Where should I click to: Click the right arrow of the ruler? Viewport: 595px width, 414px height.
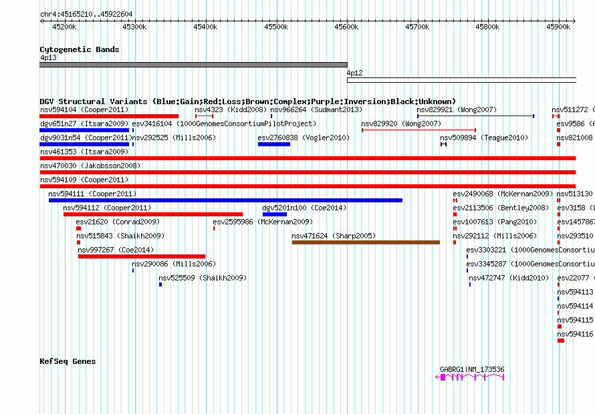574,21
